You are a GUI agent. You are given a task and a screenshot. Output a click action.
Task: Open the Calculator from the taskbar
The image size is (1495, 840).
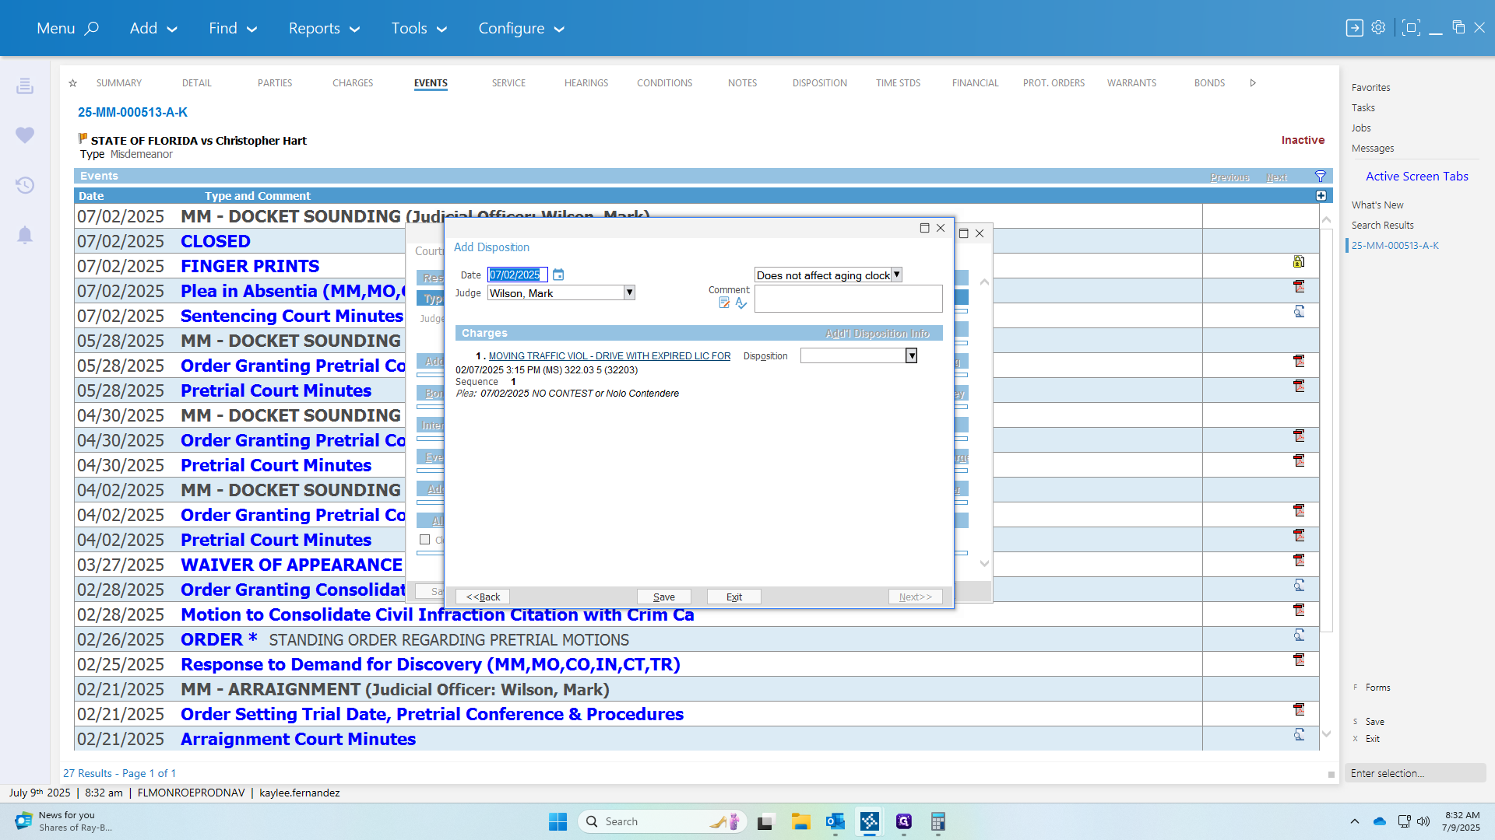click(938, 821)
